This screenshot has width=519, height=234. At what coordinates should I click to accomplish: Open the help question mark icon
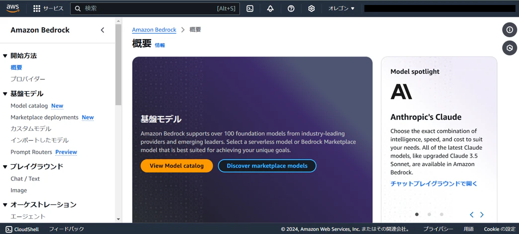coord(291,8)
